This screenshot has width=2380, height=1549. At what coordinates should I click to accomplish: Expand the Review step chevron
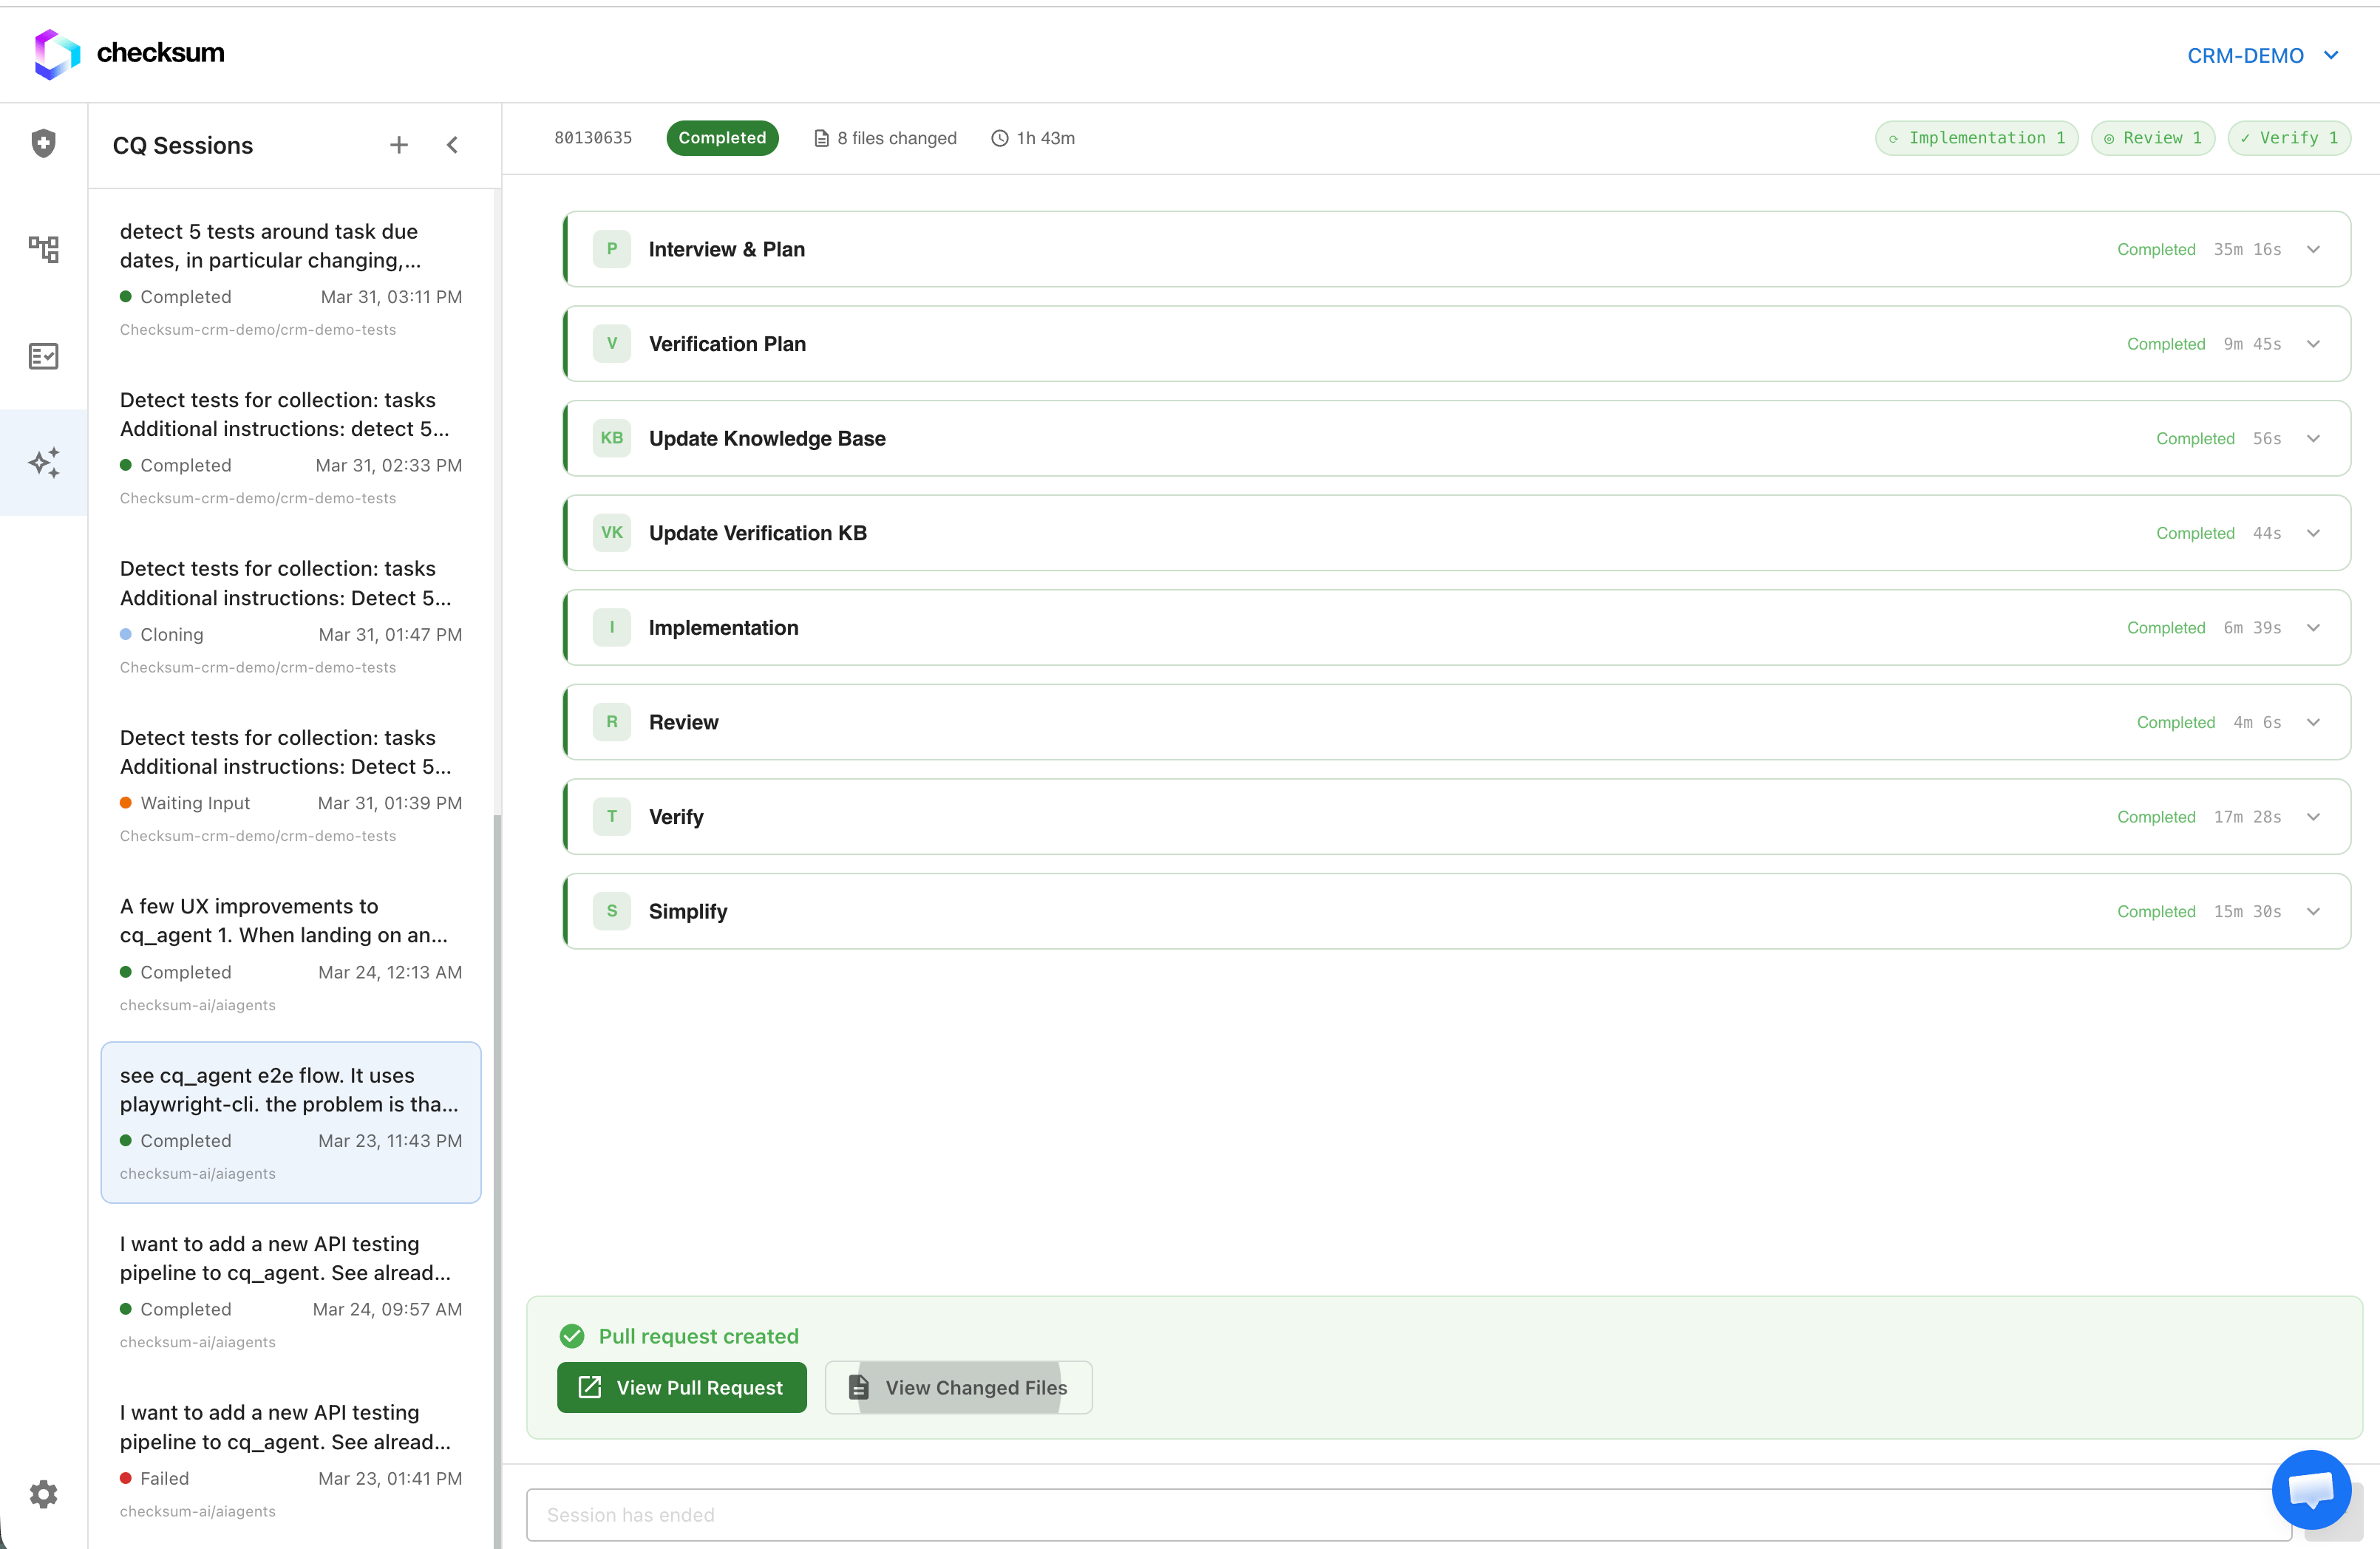(2313, 722)
